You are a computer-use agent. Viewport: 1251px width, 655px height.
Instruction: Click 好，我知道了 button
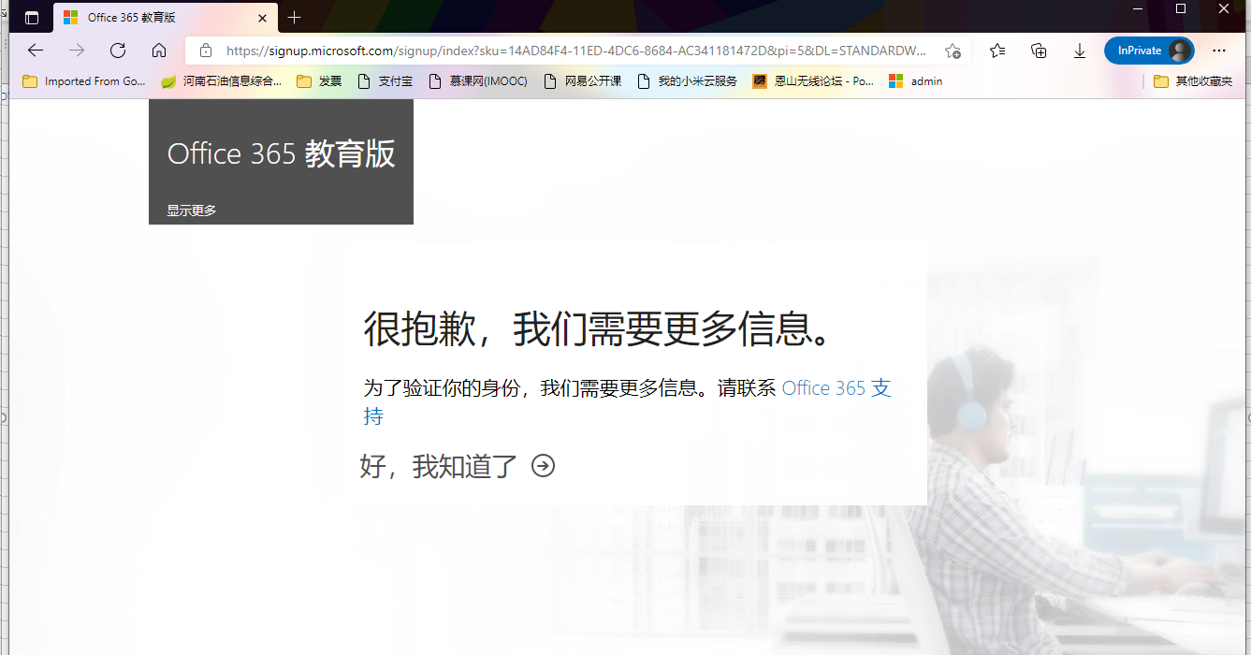(x=439, y=466)
